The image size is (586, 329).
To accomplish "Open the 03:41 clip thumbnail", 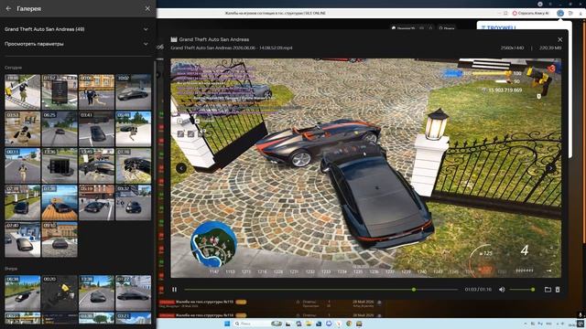I will point(96,129).
